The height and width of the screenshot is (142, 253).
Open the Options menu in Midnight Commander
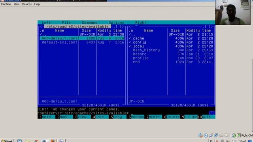pos(116,22)
